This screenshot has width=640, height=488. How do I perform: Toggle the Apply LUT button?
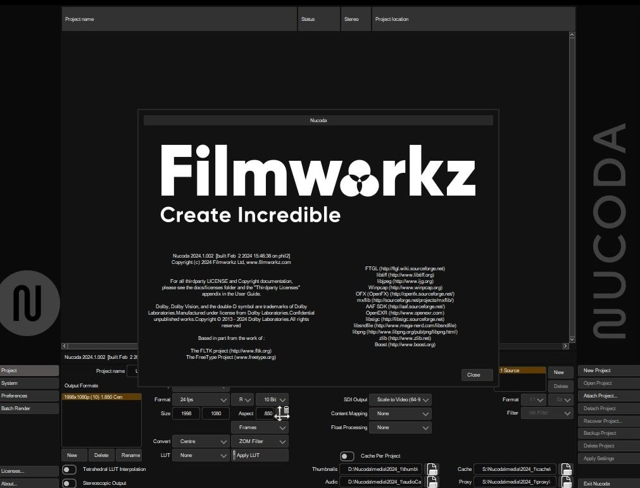[x=260, y=455]
